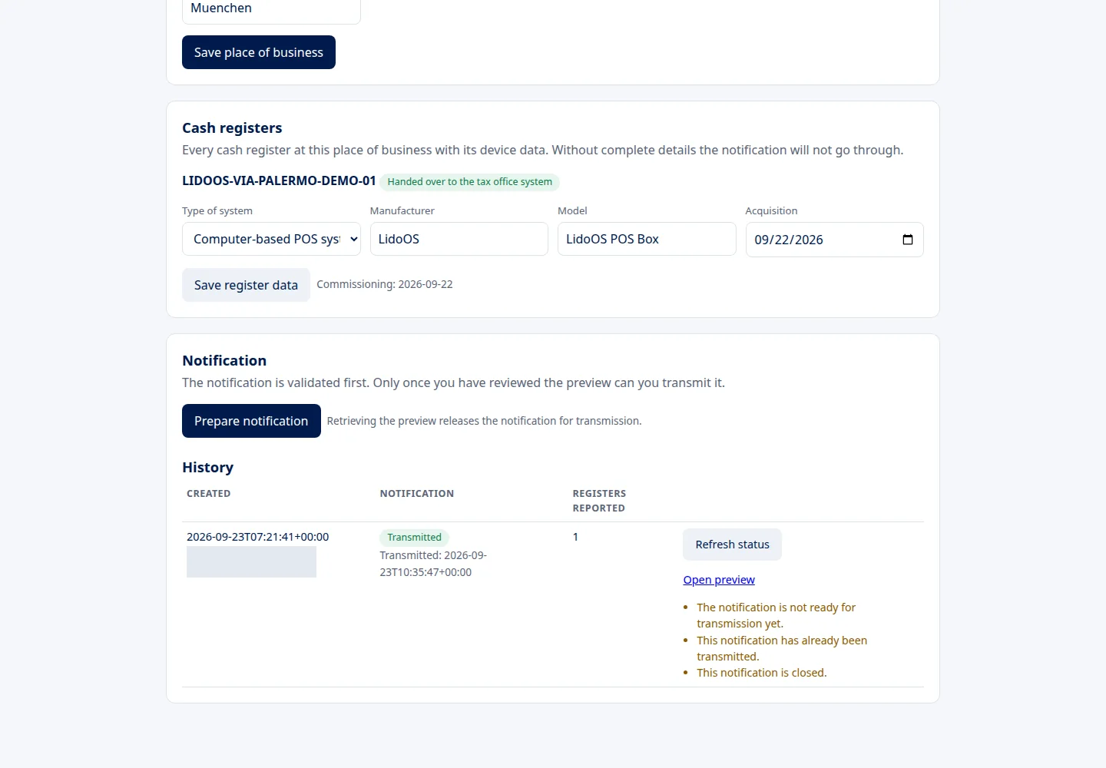This screenshot has width=1106, height=768.
Task: Click the Handed over to the tax office system badge
Action: [469, 182]
